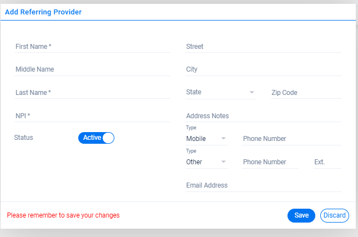The height and width of the screenshot is (237, 358).
Task: Select the Other Phone Number field
Action: pyautogui.click(x=270, y=162)
